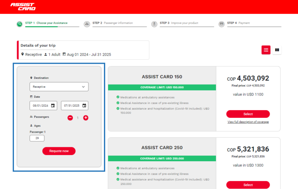298x189 pixels.
Task: Switch to list view layout
Action: (266, 50)
